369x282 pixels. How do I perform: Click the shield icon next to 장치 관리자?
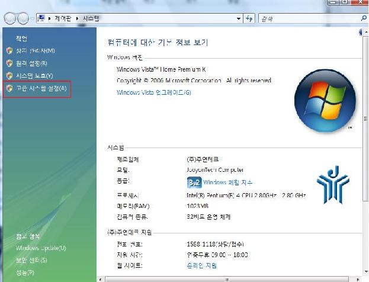(x=9, y=50)
